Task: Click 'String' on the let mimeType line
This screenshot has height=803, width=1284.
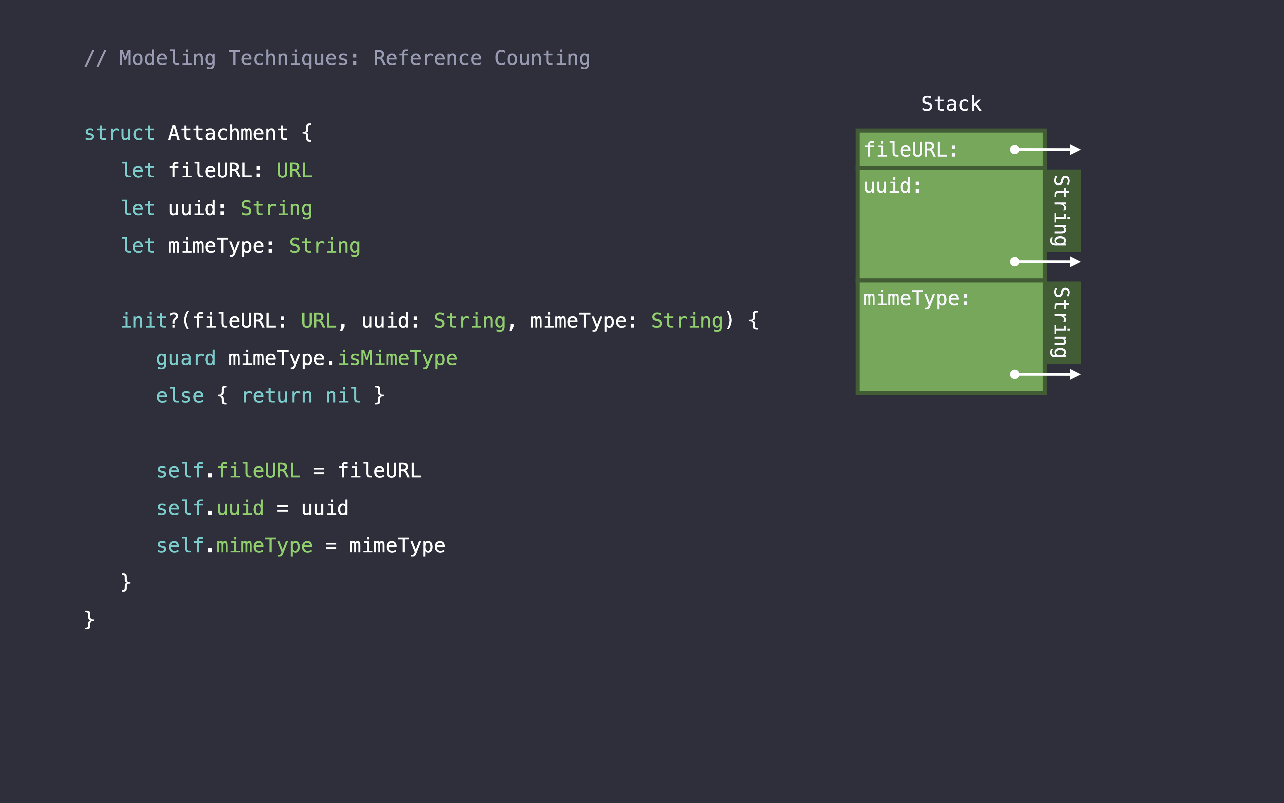Action: (325, 246)
